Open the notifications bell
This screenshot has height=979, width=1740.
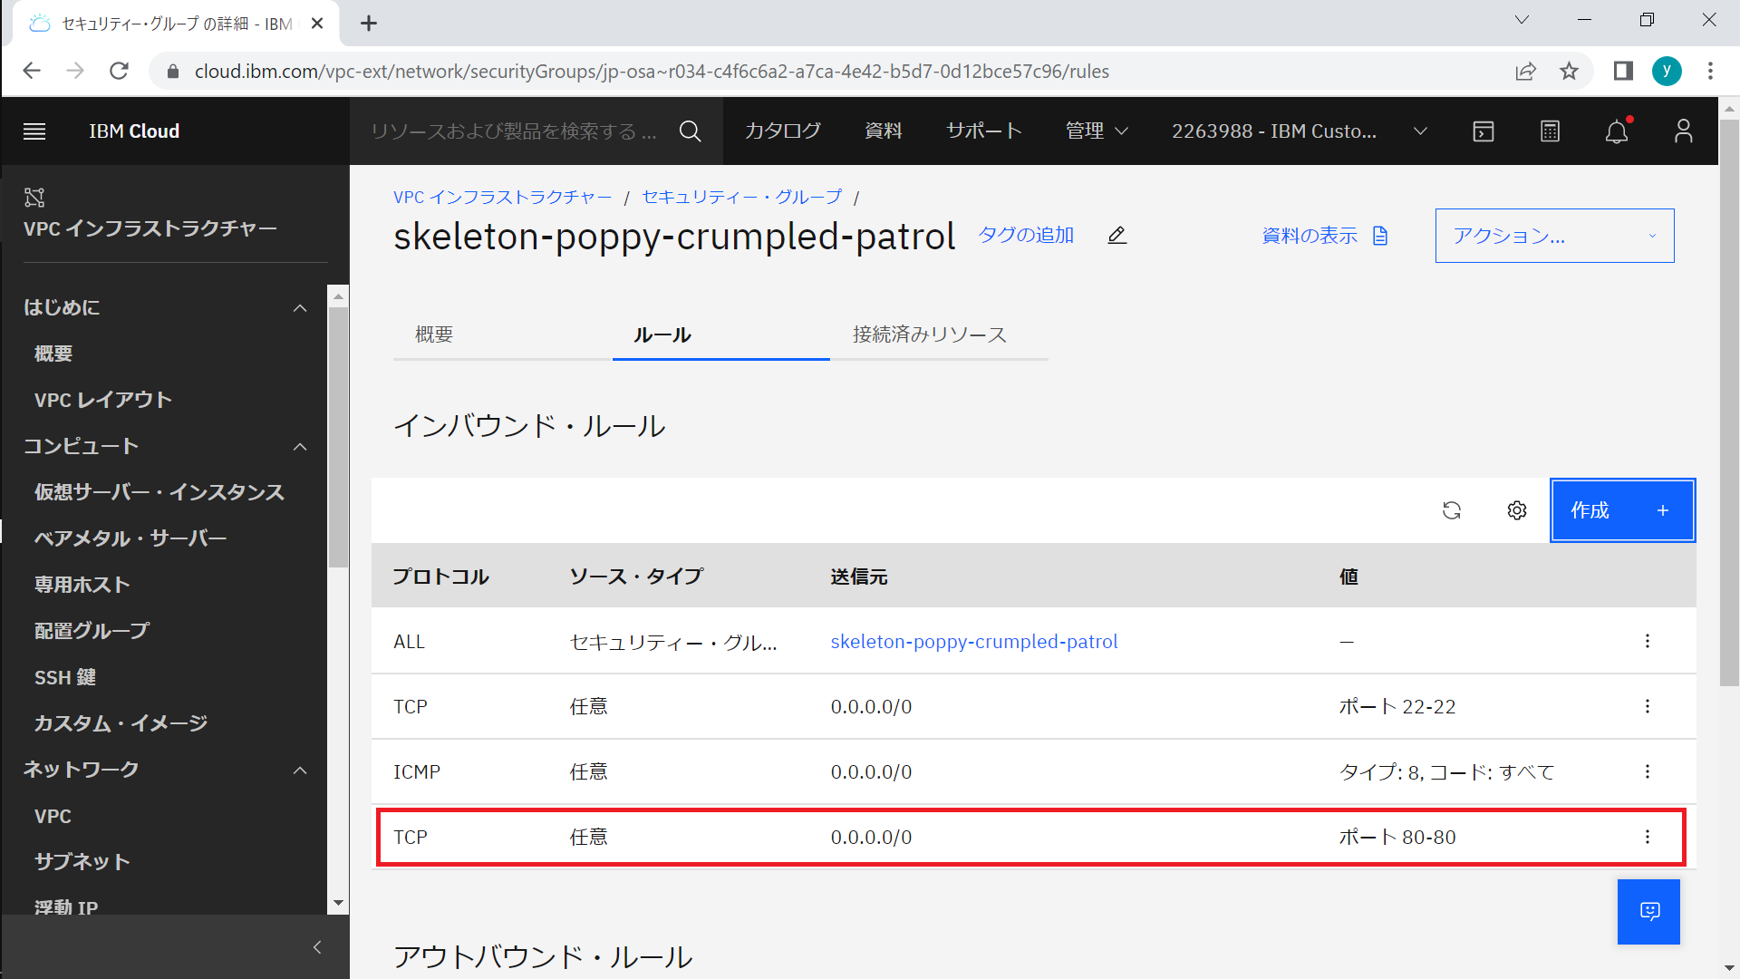(x=1617, y=132)
